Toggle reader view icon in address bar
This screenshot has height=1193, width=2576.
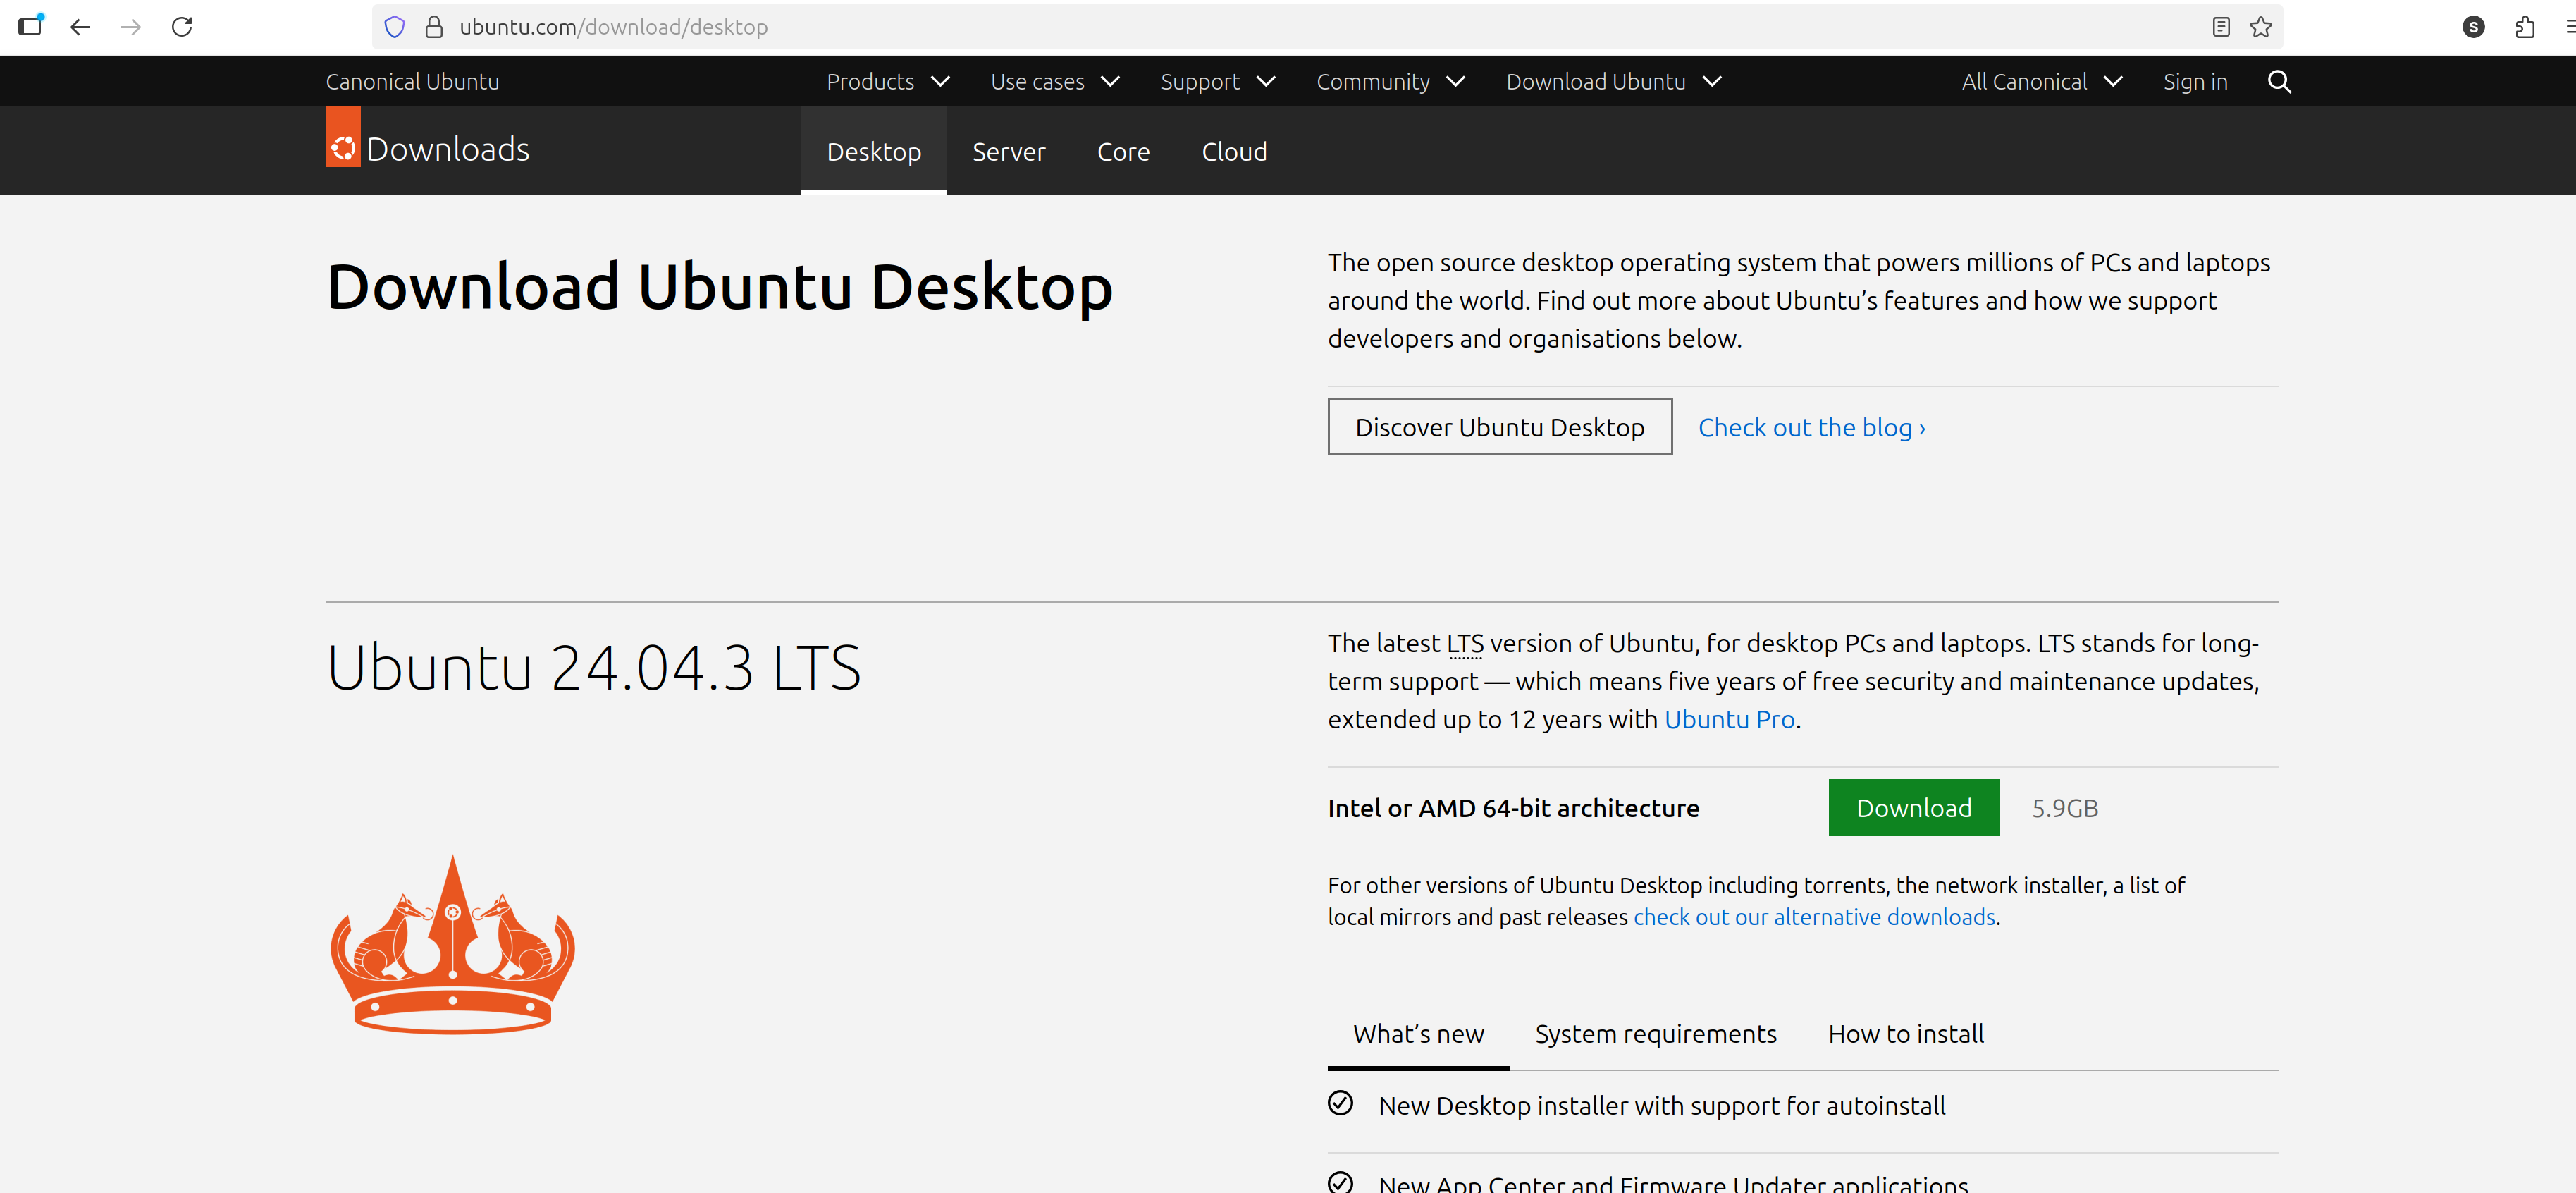[x=2221, y=27]
